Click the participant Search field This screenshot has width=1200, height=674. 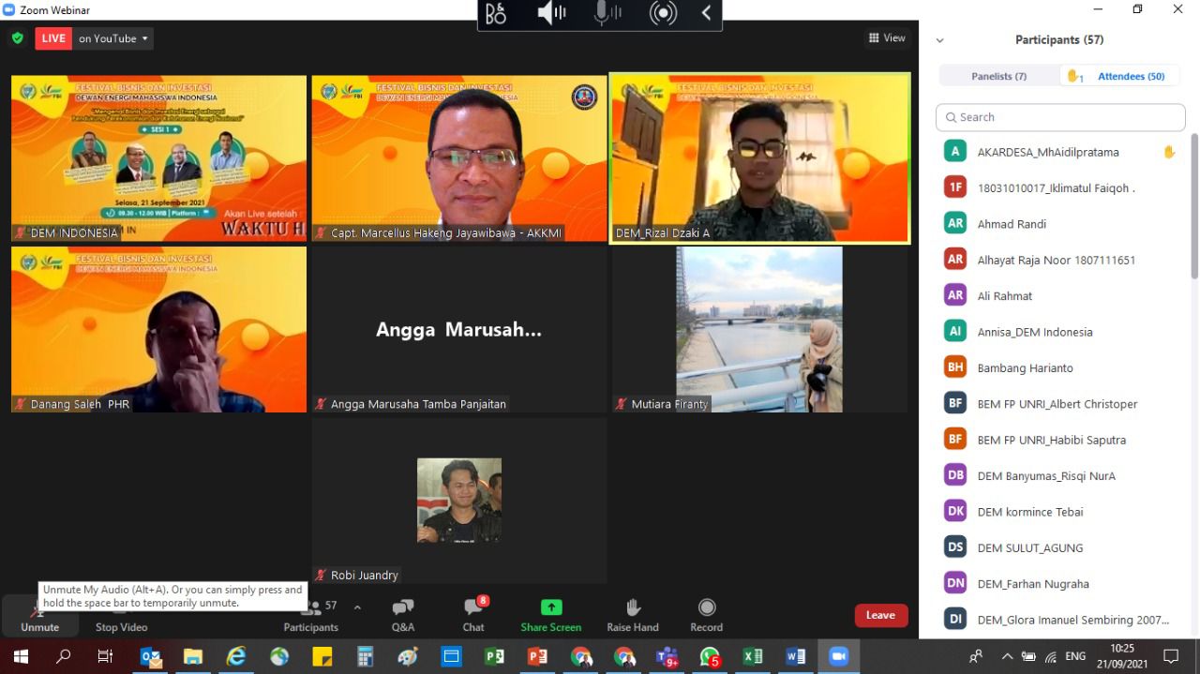click(x=1059, y=116)
